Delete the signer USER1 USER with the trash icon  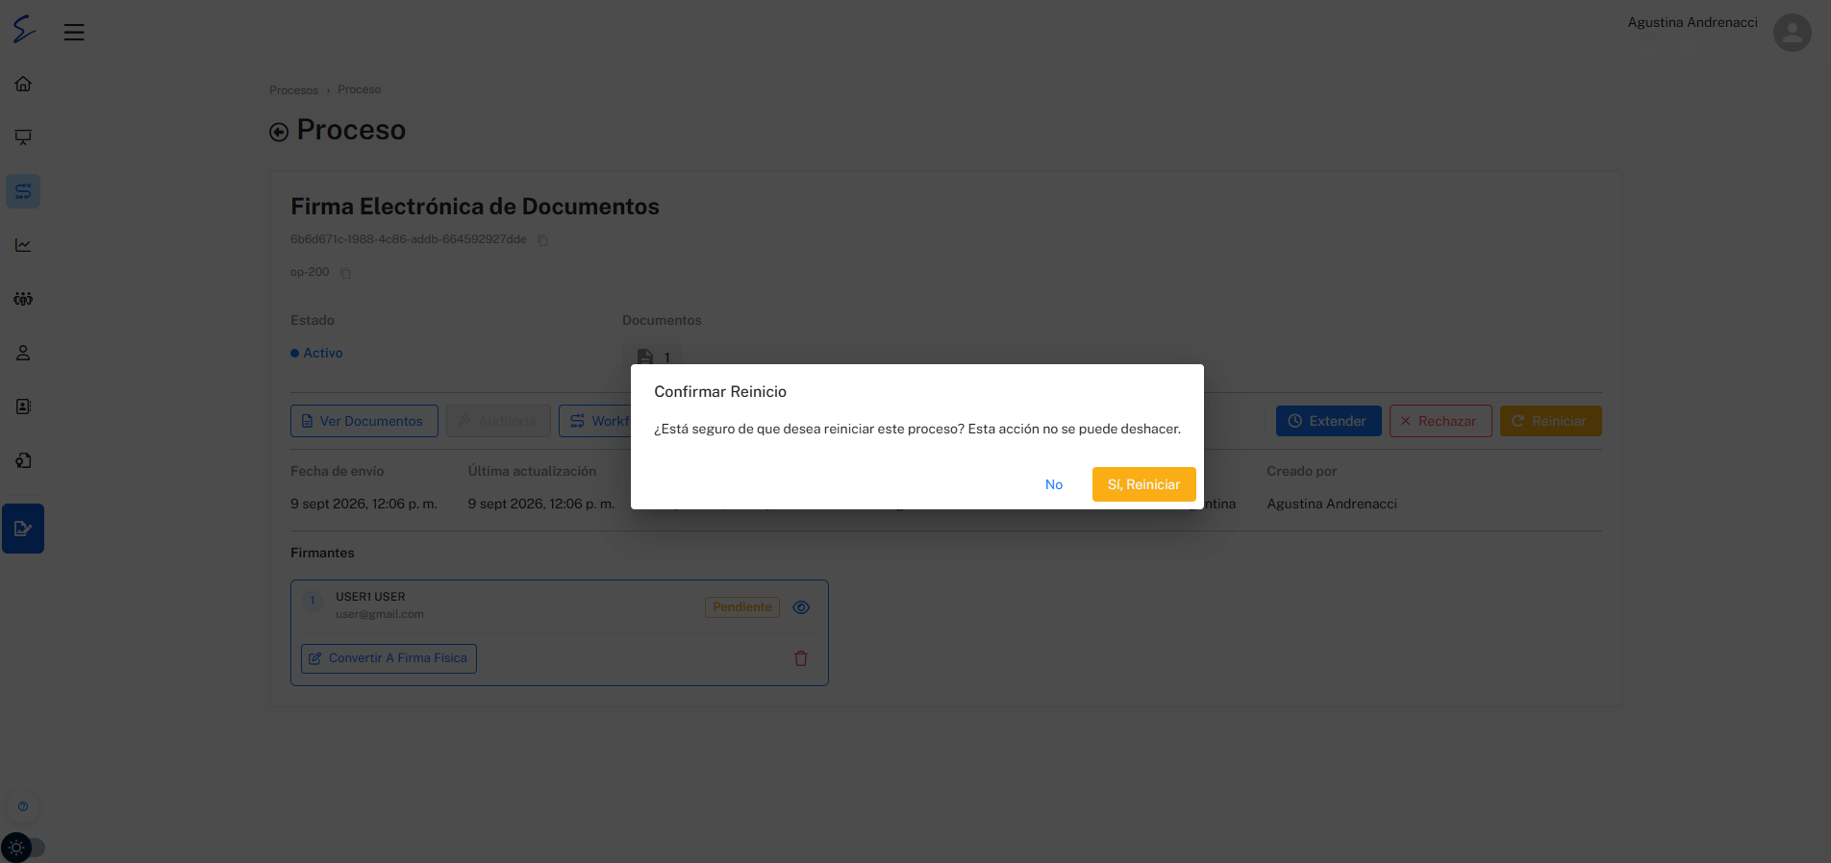pos(801,658)
